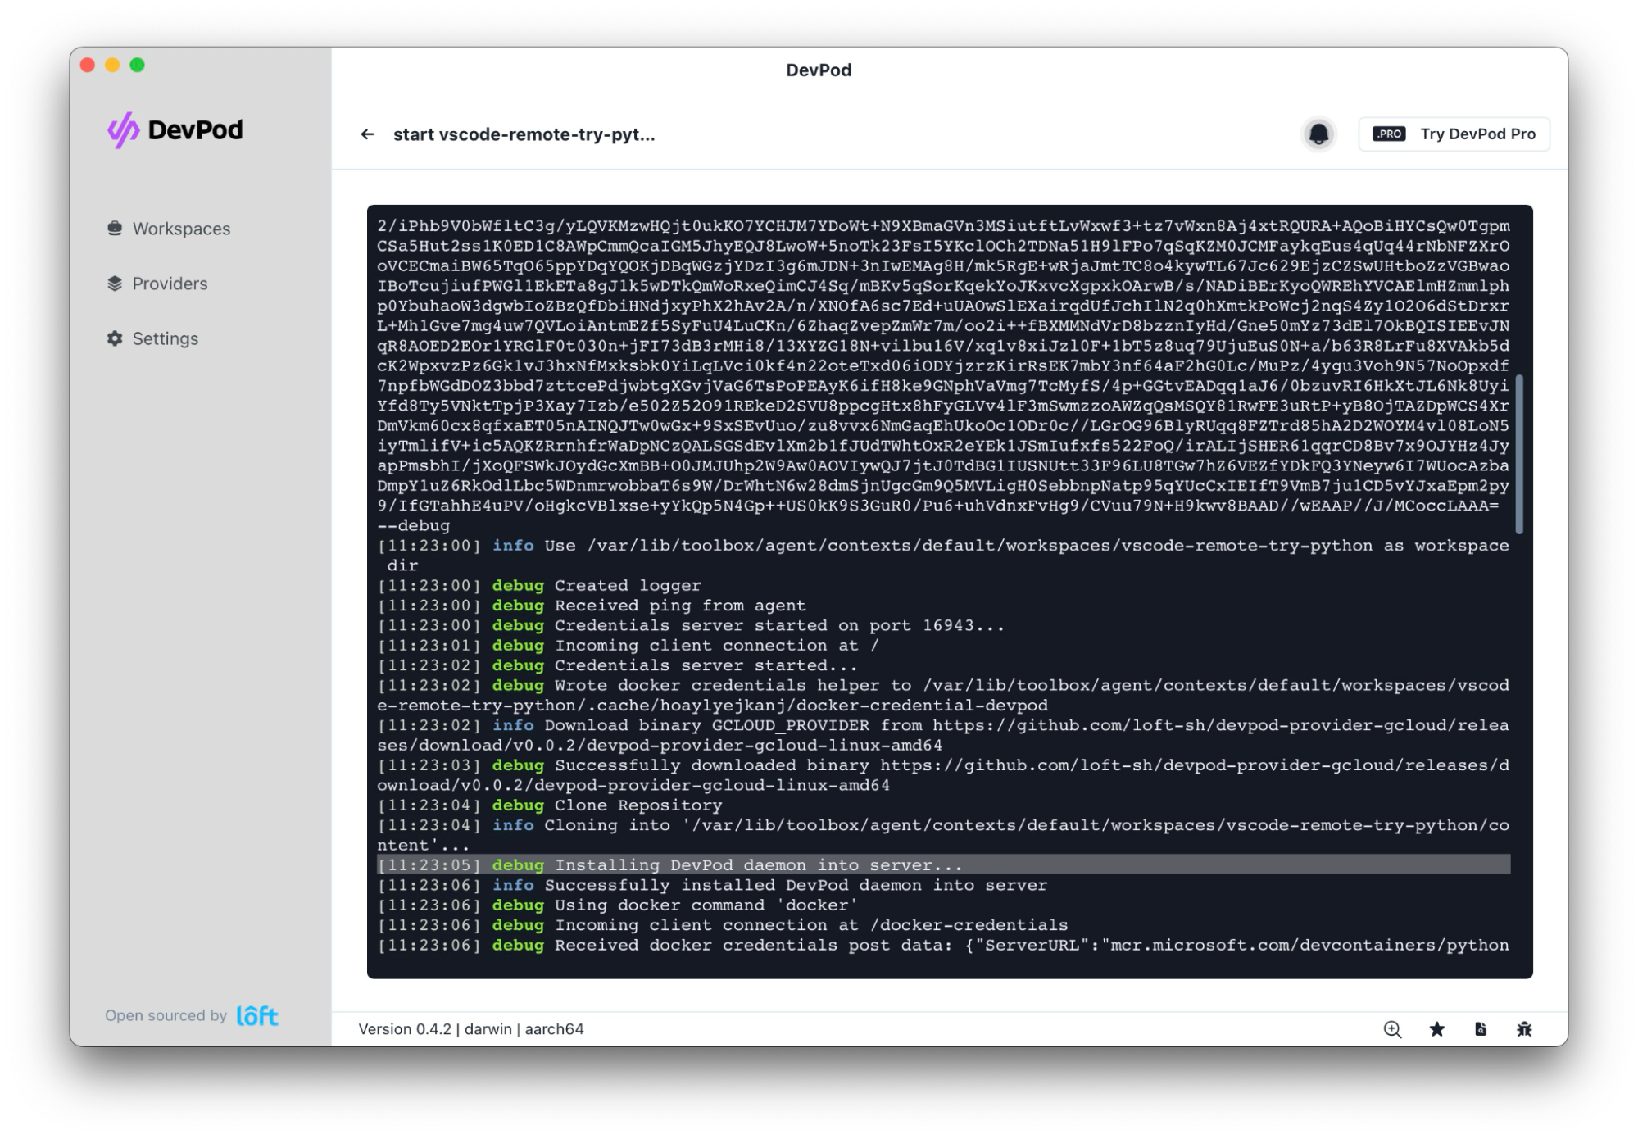
Task: Open the loft link in sidebar
Action: [257, 1016]
